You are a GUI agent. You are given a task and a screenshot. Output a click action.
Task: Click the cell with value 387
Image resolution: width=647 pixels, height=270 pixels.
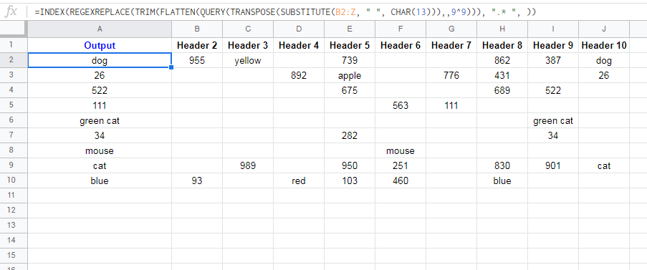[x=553, y=61]
